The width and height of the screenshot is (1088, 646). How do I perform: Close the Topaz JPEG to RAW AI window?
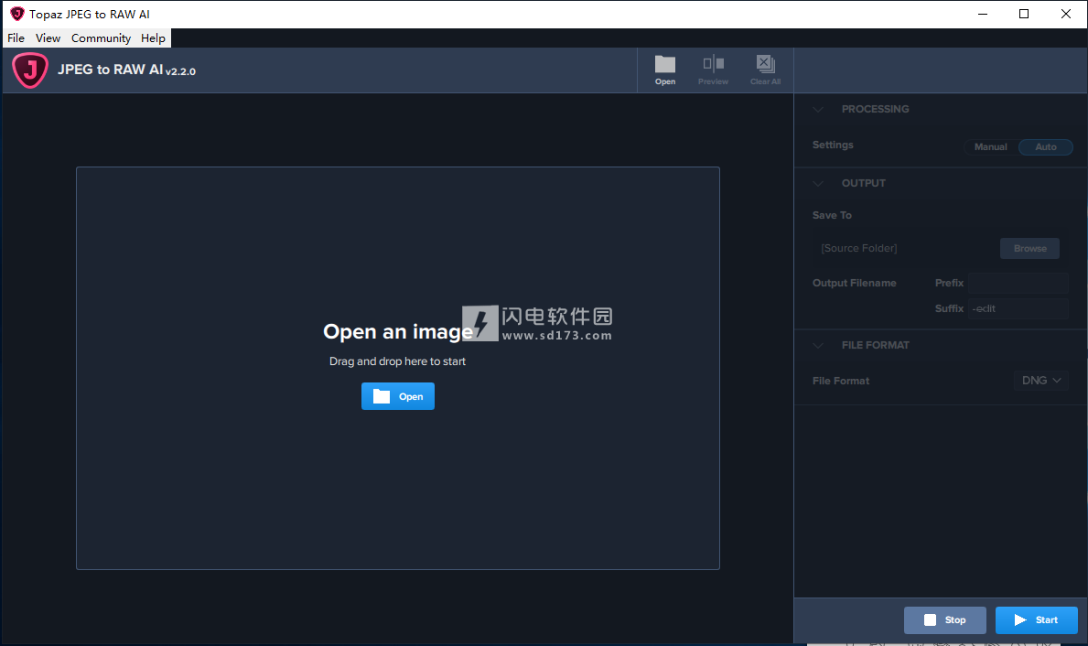[x=1066, y=14]
